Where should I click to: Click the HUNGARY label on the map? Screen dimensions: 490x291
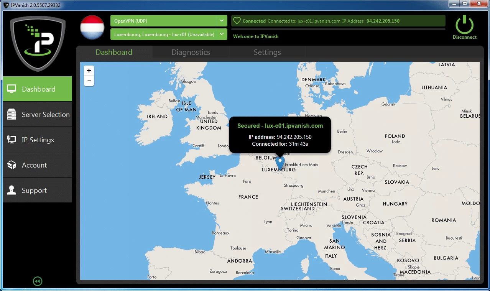[395, 204]
